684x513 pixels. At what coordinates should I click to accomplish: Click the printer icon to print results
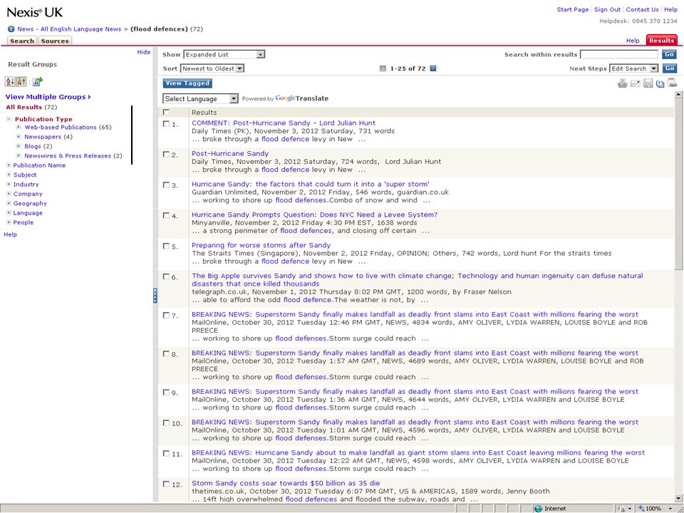click(623, 83)
